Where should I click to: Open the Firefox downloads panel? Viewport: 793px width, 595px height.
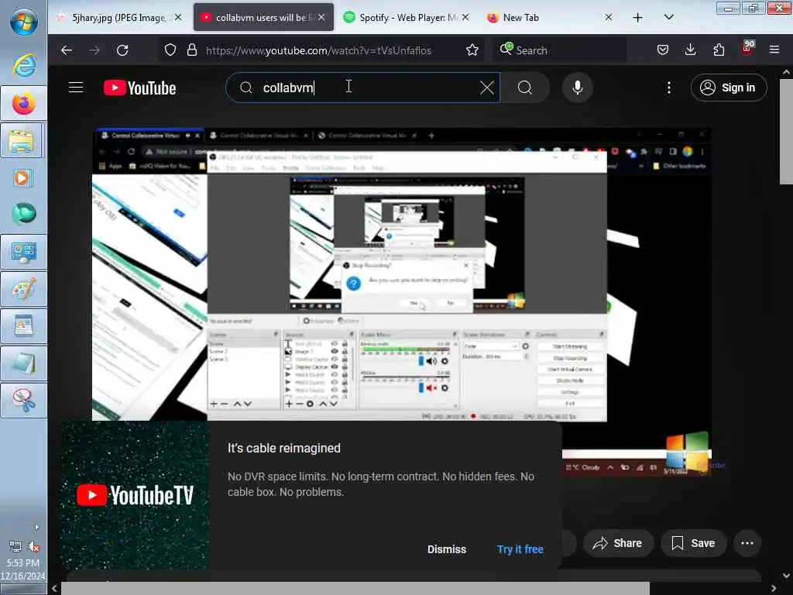coord(690,50)
